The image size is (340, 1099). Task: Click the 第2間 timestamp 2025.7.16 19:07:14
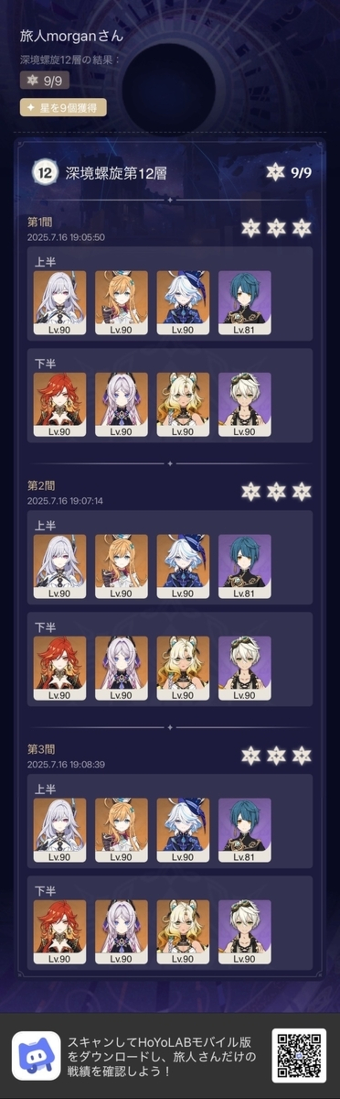pyautogui.click(x=65, y=500)
